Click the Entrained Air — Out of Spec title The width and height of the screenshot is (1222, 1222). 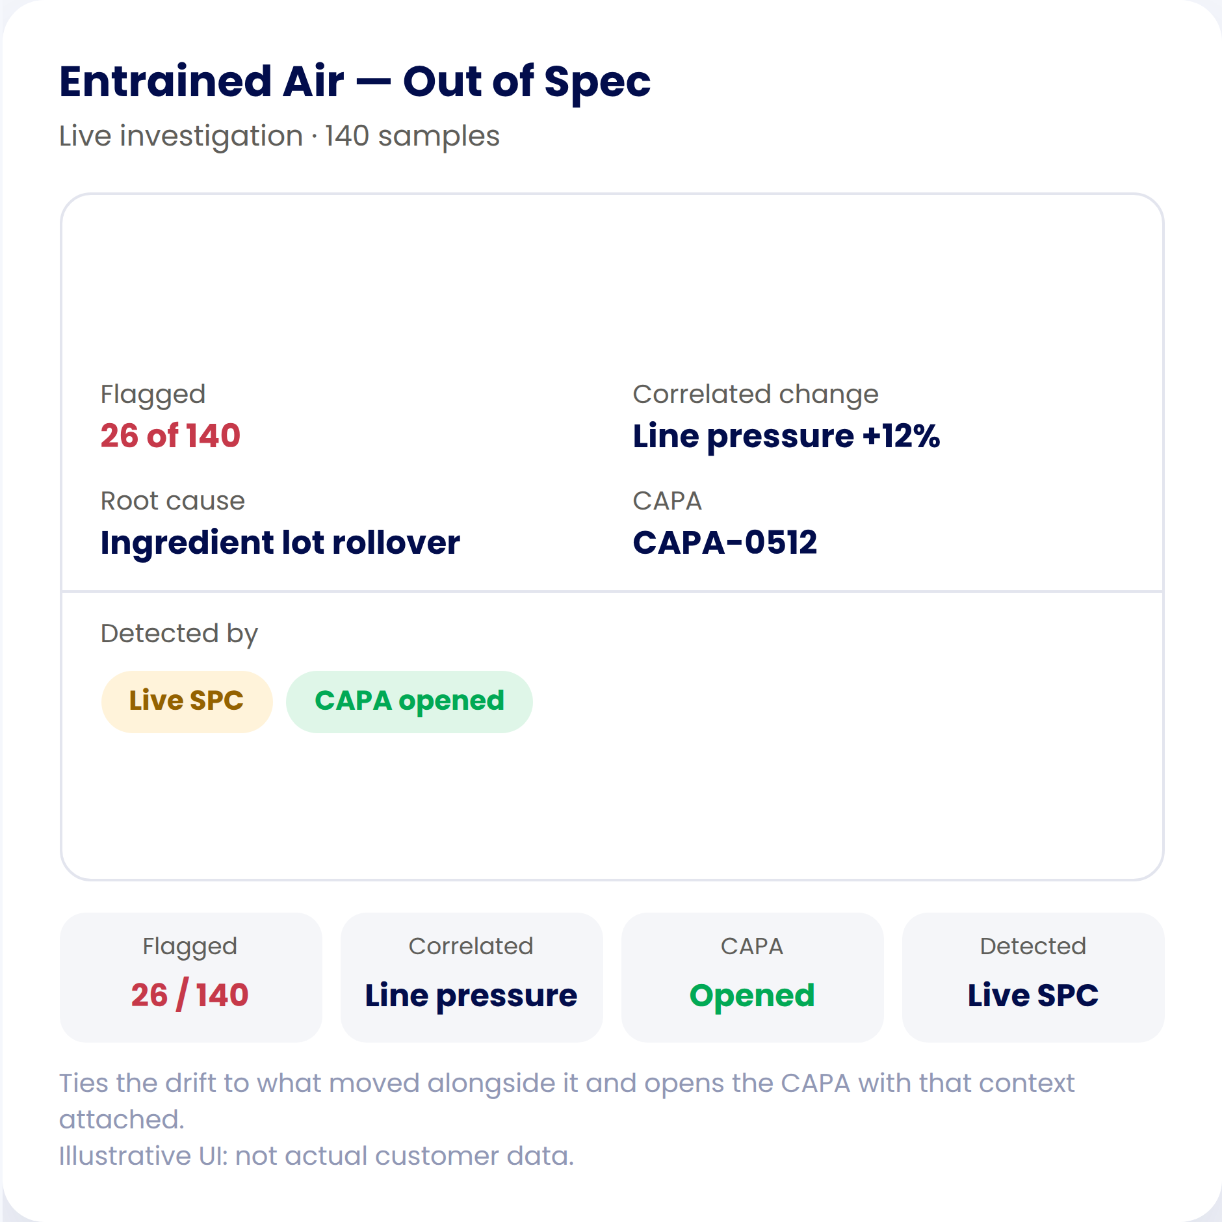pos(355,82)
